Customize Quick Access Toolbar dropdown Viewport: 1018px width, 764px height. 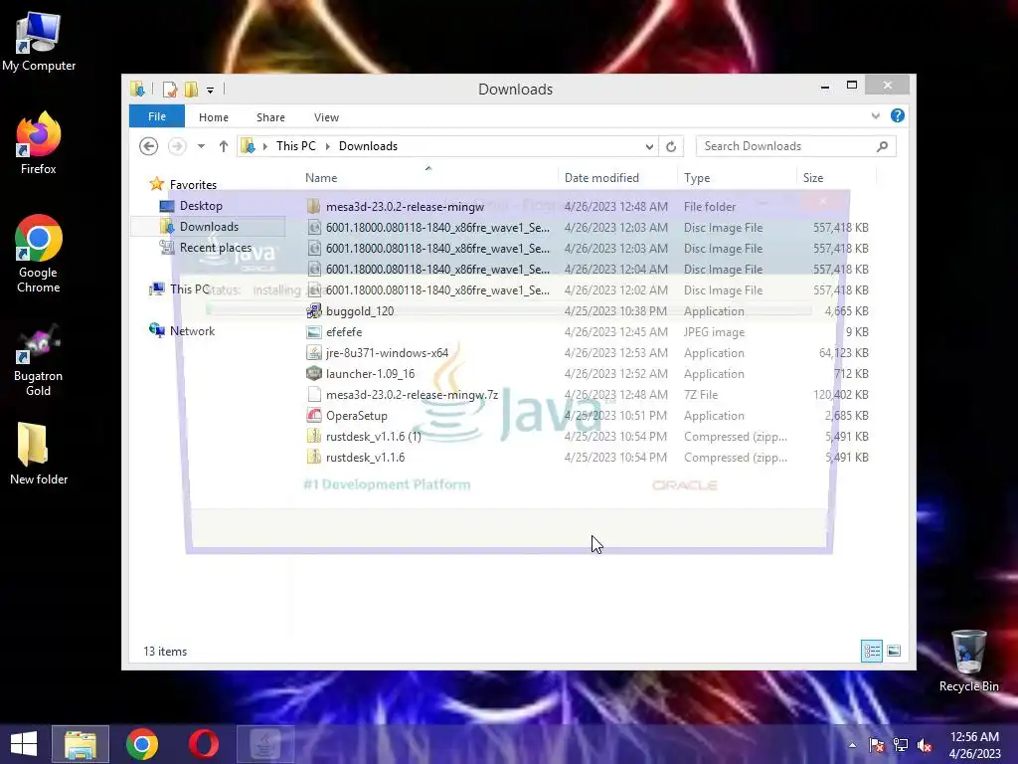pyautogui.click(x=211, y=90)
